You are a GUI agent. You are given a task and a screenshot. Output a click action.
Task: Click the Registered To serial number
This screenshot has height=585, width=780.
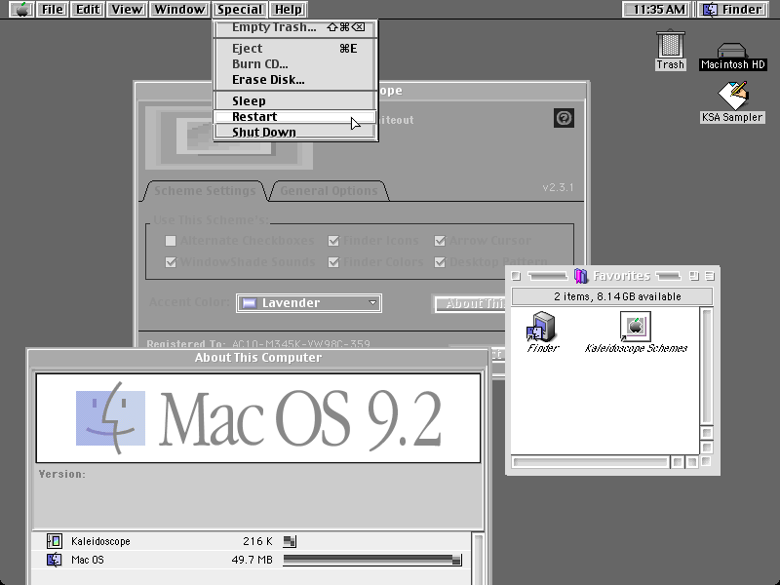(x=301, y=344)
